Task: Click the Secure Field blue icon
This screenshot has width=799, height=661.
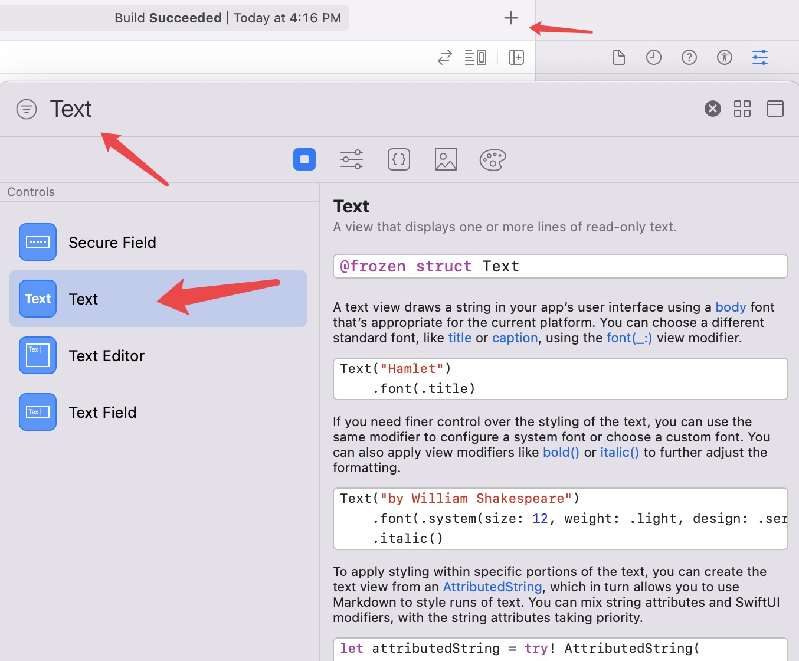Action: tap(38, 242)
